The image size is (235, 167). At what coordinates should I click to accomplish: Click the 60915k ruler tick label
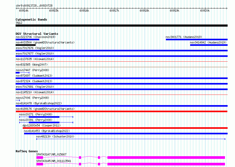pos(54,11)
